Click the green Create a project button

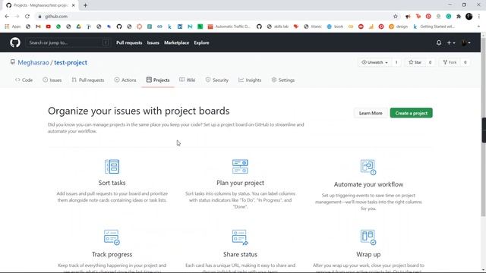(411, 113)
